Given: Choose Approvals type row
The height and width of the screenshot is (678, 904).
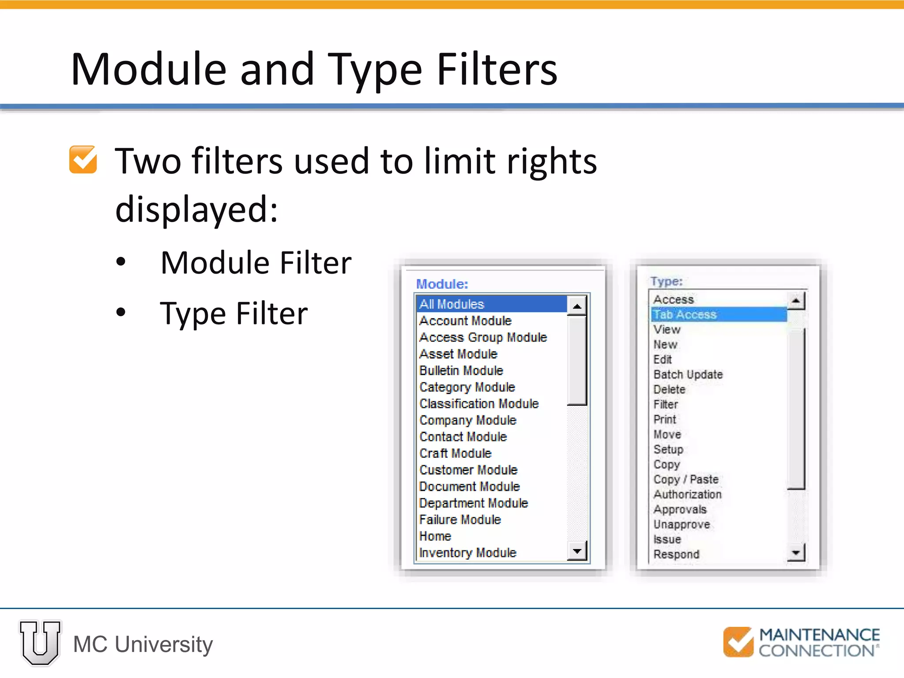Looking at the screenshot, I should point(719,510).
